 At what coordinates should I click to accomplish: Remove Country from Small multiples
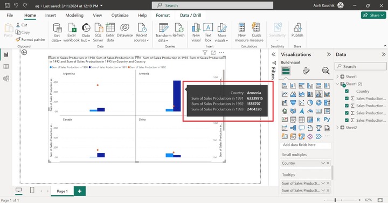[x=328, y=163]
